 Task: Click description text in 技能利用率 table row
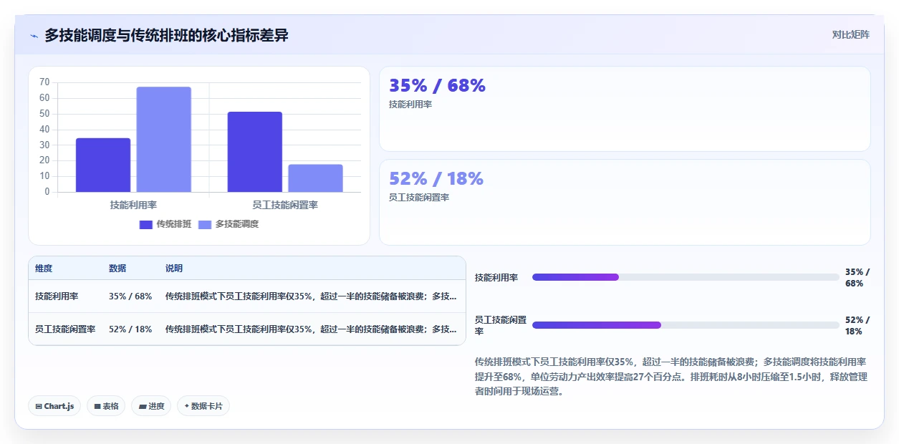tap(311, 296)
